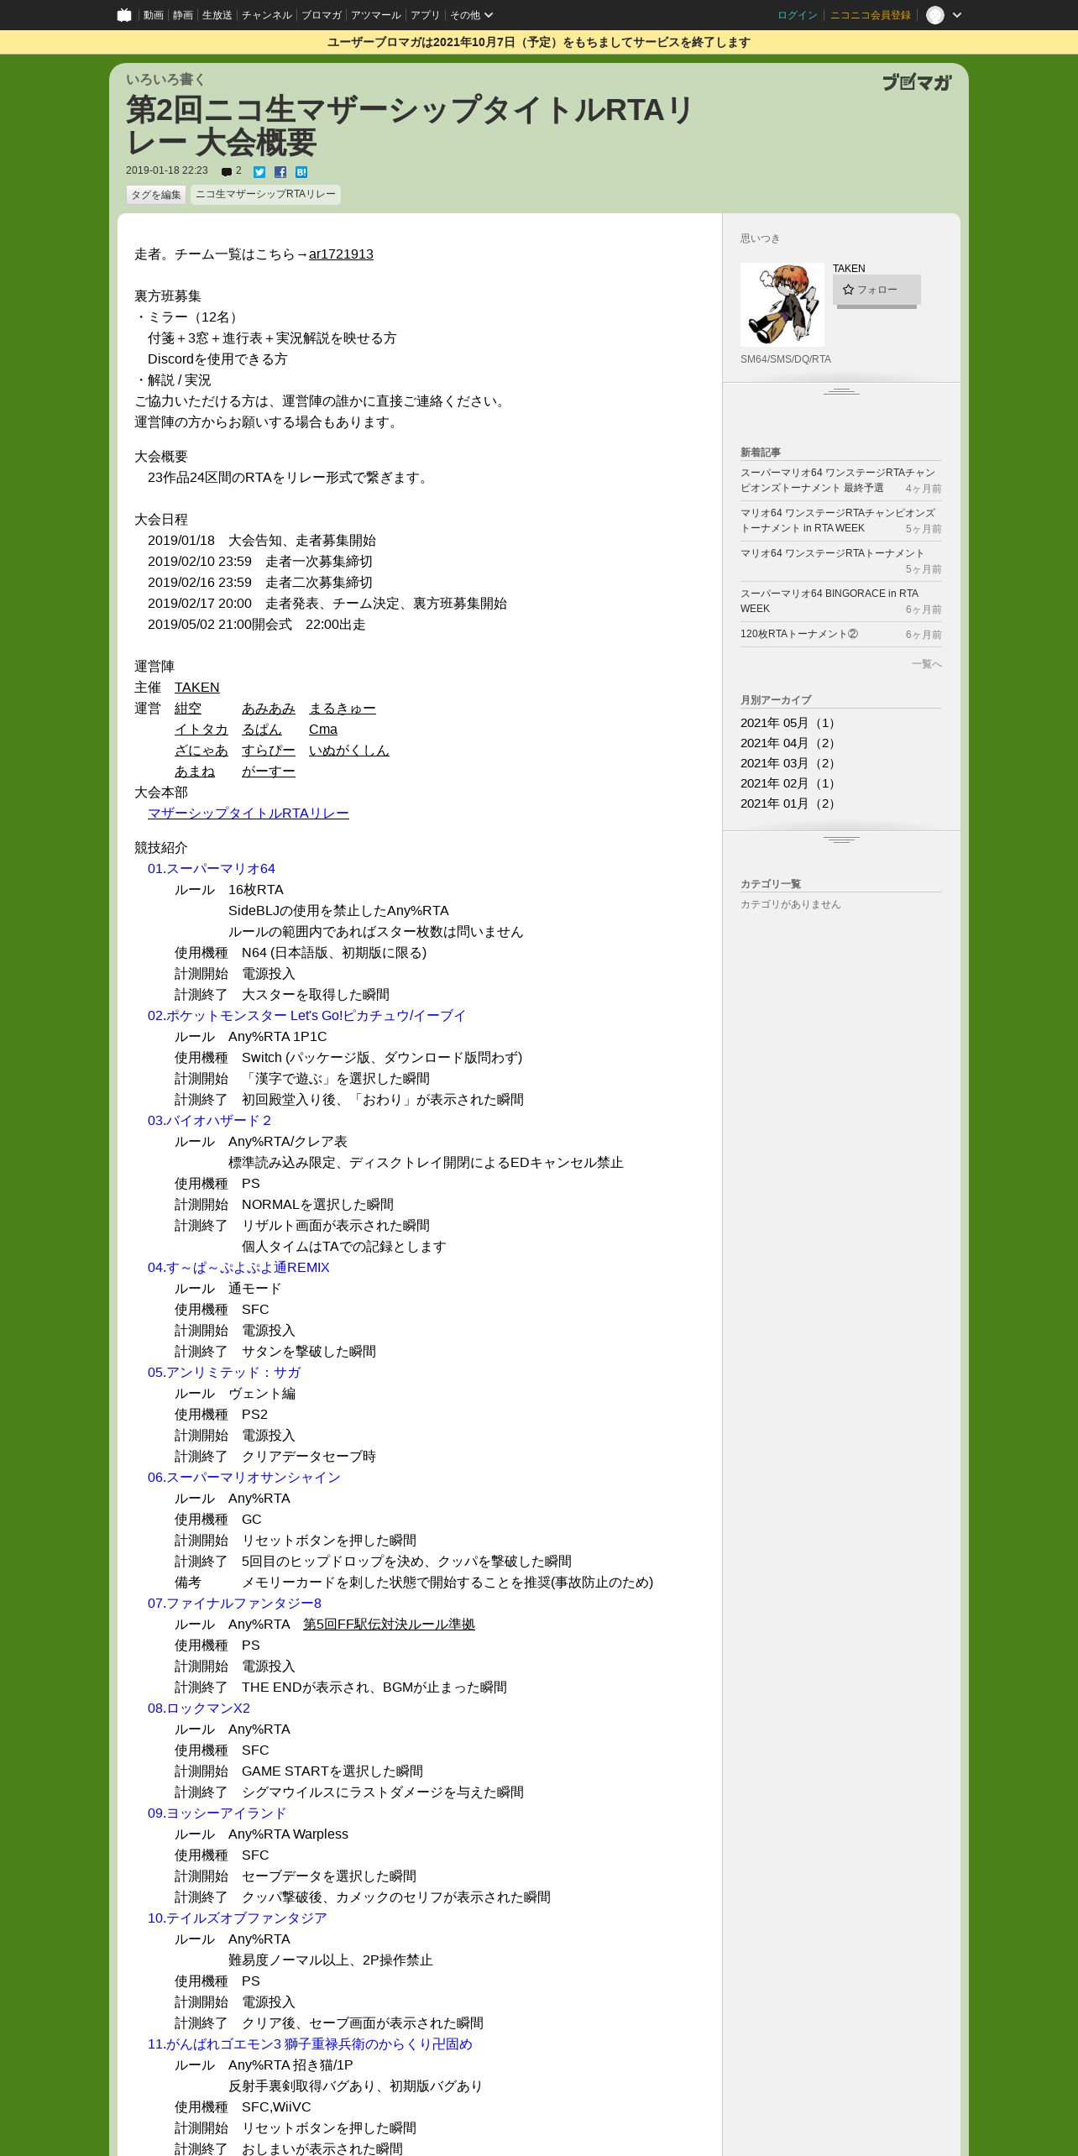This screenshot has height=2156, width=1078.
Task: Open 09.ヨッシーアイランド link
Action: pyautogui.click(x=217, y=1813)
